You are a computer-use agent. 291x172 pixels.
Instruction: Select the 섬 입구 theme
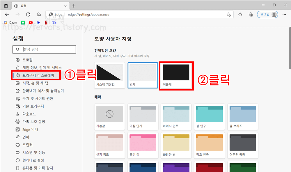coord(210,117)
